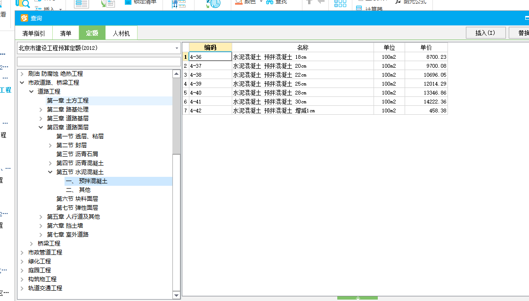Click tree scrollbar down arrow

pos(177,295)
